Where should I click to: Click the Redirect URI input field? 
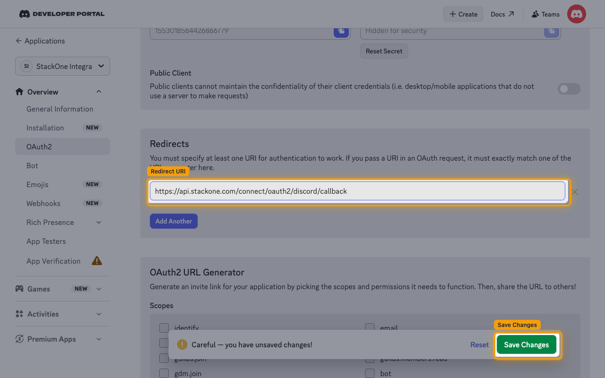(357, 191)
